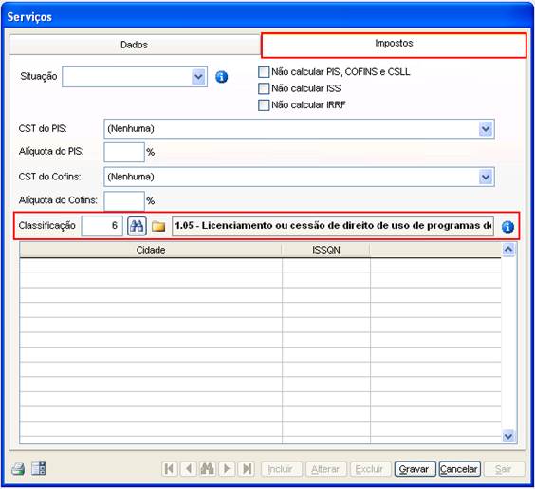
Task: Go to previous record
Action: tap(189, 469)
